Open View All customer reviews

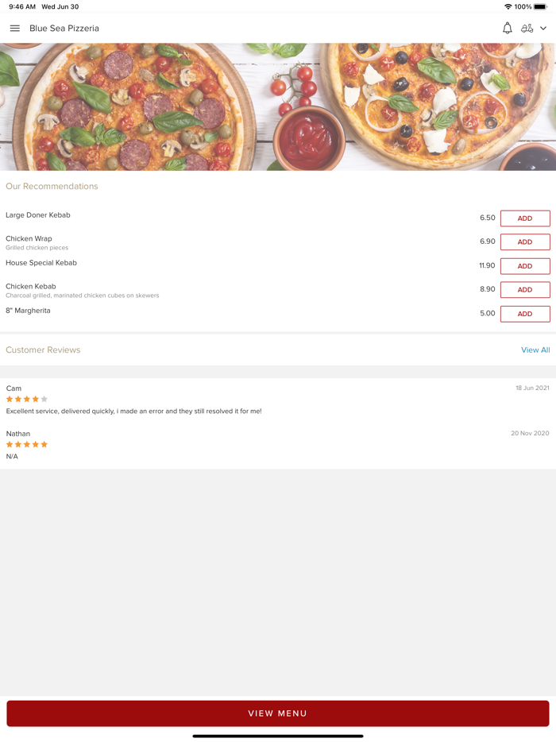point(535,350)
